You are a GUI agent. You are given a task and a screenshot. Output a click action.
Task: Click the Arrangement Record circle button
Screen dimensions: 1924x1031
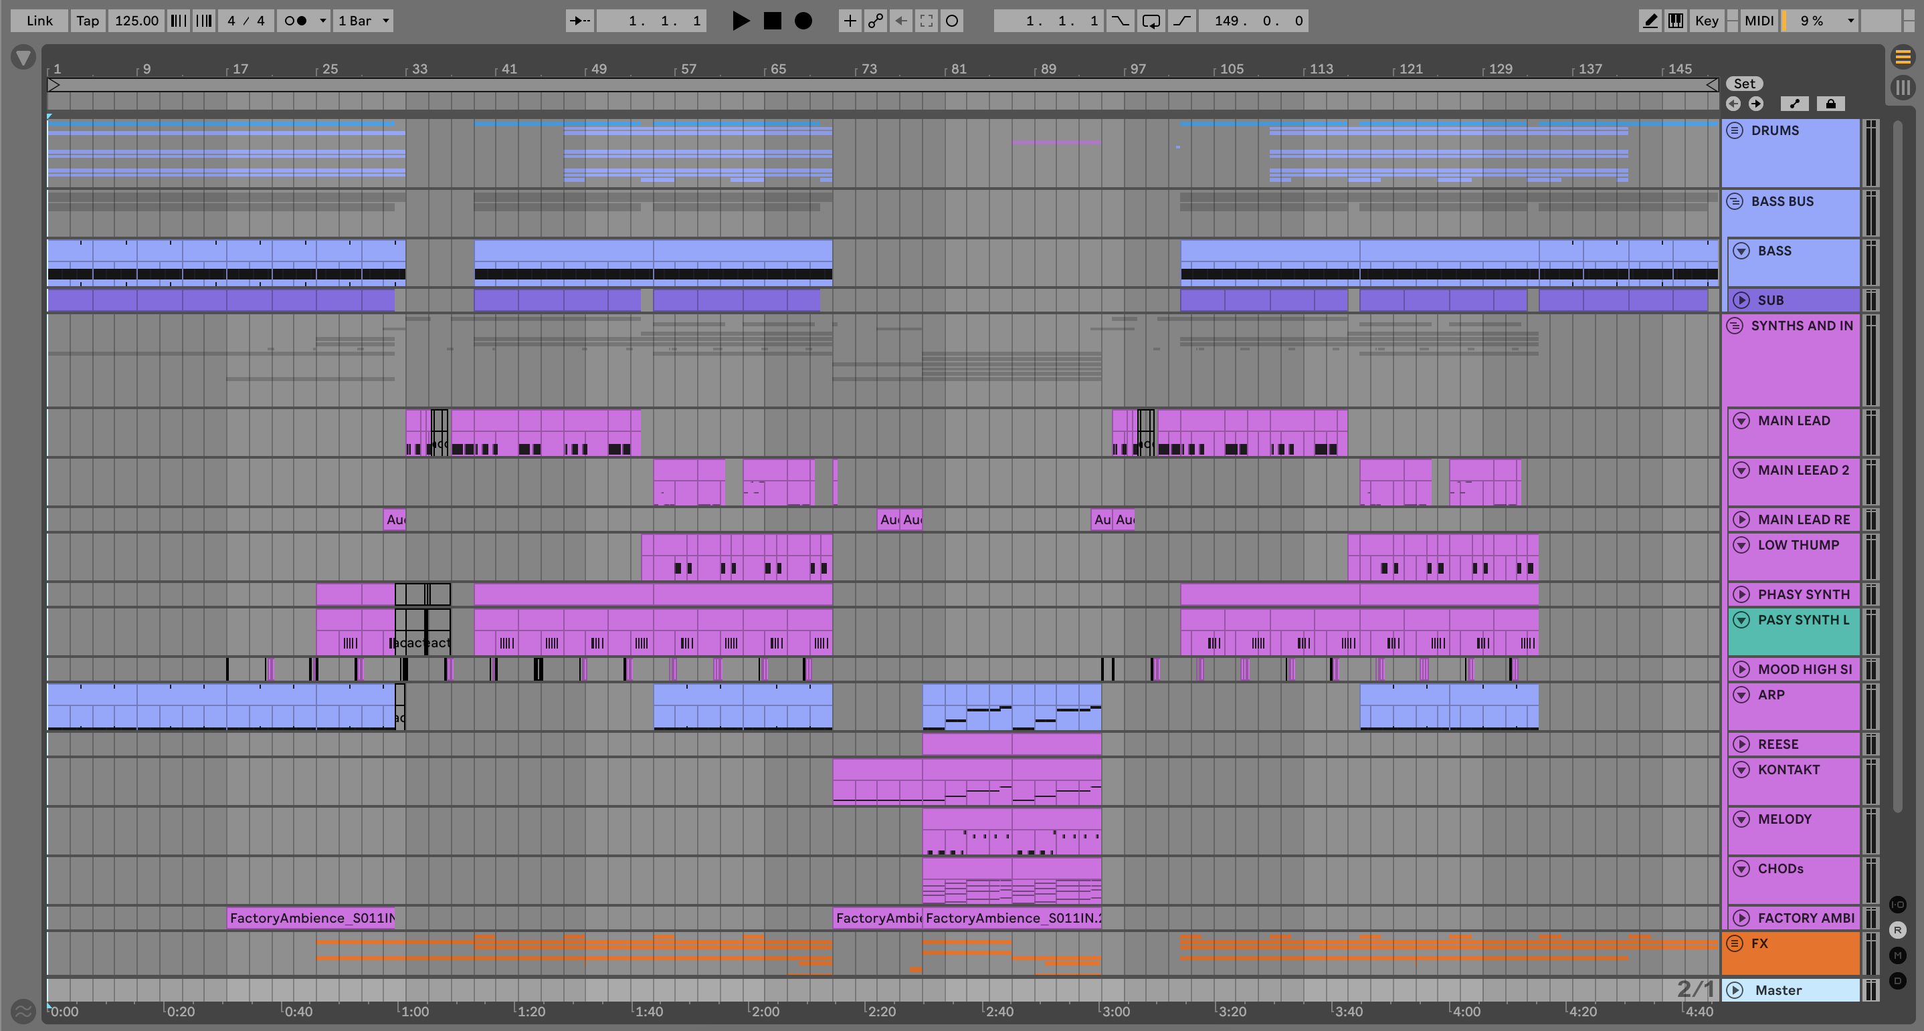[803, 21]
